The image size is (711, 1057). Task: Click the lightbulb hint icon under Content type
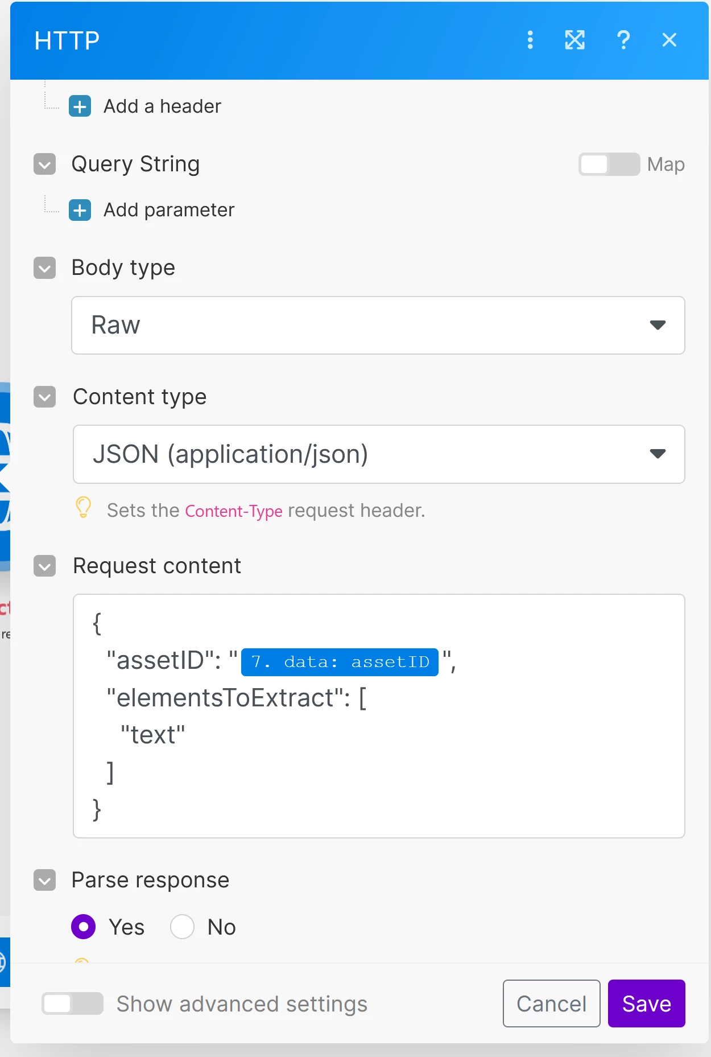[x=84, y=507]
